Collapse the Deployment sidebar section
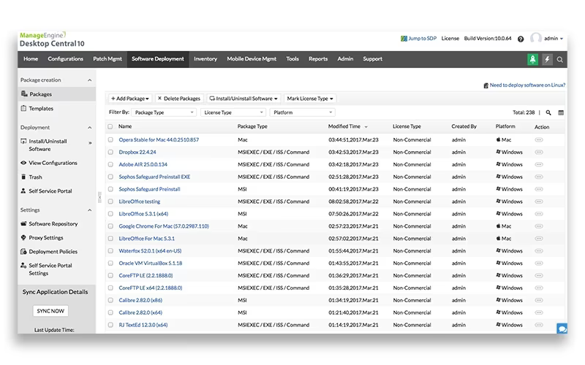Image resolution: width=585 pixels, height=365 pixels. pyautogui.click(x=89, y=127)
